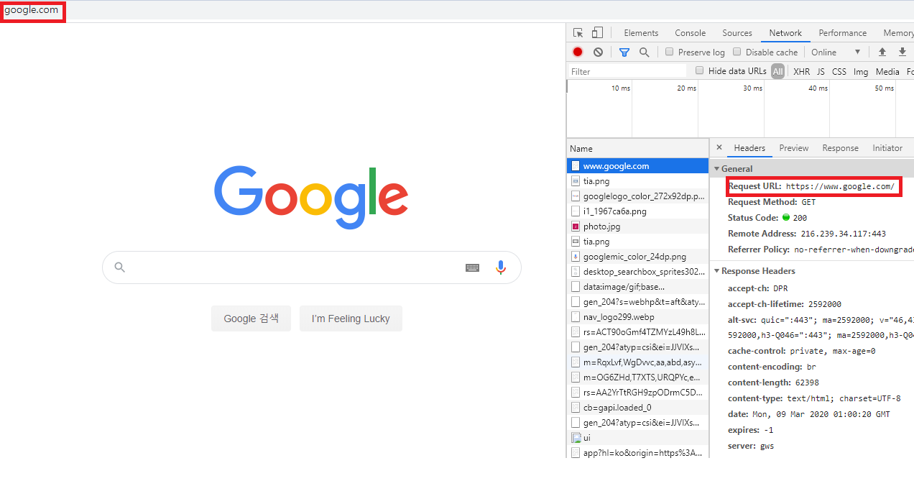Image resolution: width=914 pixels, height=499 pixels.
Task: Select the googlemic_color_24dp.png request
Action: 637,257
